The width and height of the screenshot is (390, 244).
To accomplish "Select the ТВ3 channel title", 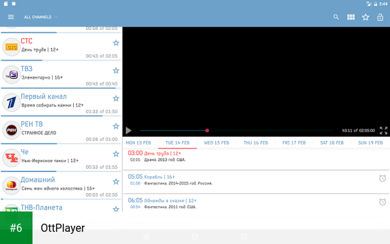I will 26,68.
